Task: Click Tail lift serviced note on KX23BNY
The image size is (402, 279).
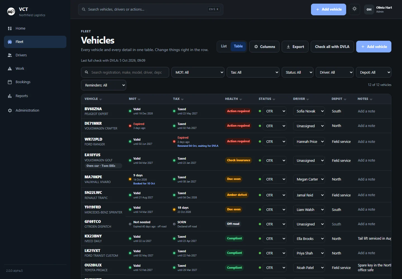Action: (x=374, y=239)
